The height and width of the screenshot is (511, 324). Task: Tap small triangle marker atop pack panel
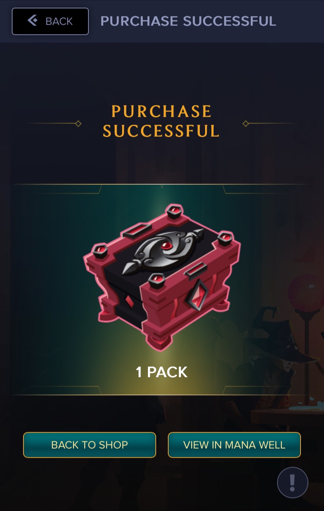[162, 186]
